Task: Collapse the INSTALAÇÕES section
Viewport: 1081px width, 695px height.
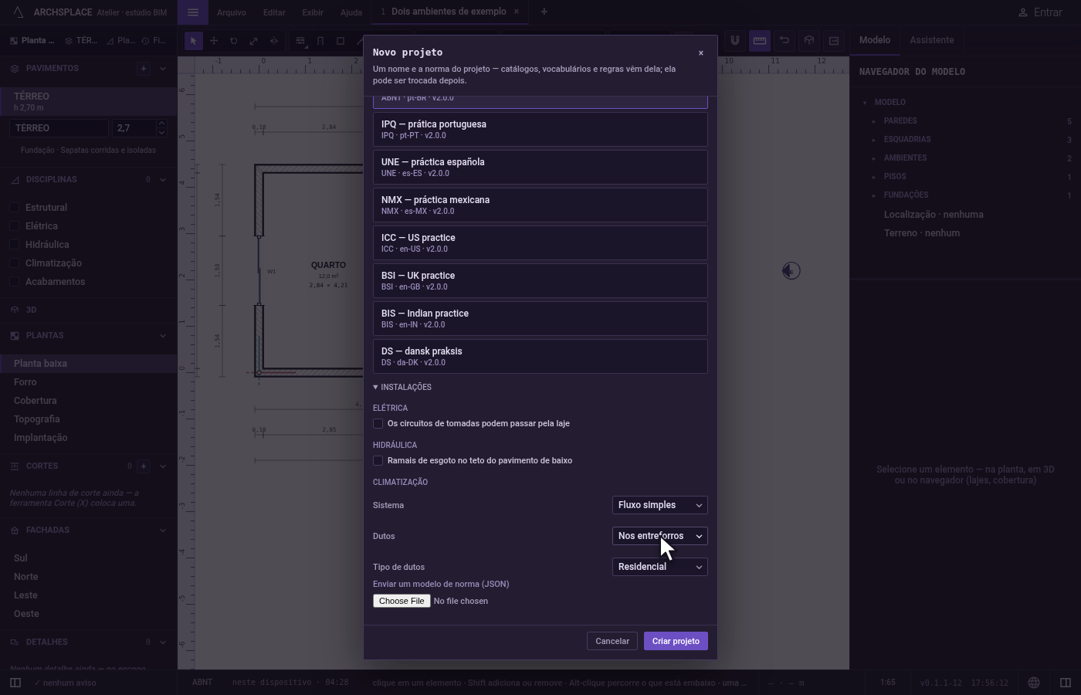Action: (402, 388)
